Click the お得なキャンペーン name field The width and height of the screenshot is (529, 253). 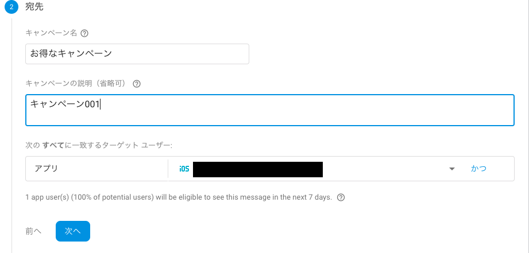pyautogui.click(x=137, y=54)
